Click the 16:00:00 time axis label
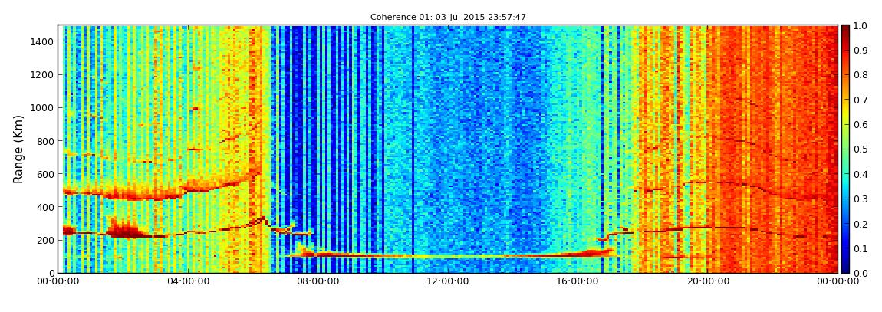 click(578, 281)
